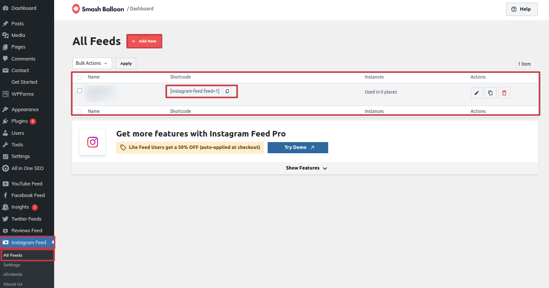Toggle the footer select-all checkbox
This screenshot has height=288, width=549.
click(79, 111)
